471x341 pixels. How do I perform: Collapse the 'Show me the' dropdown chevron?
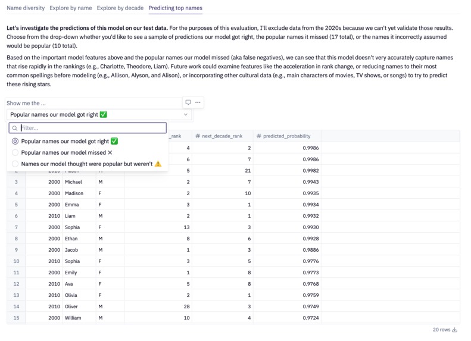[x=186, y=115]
